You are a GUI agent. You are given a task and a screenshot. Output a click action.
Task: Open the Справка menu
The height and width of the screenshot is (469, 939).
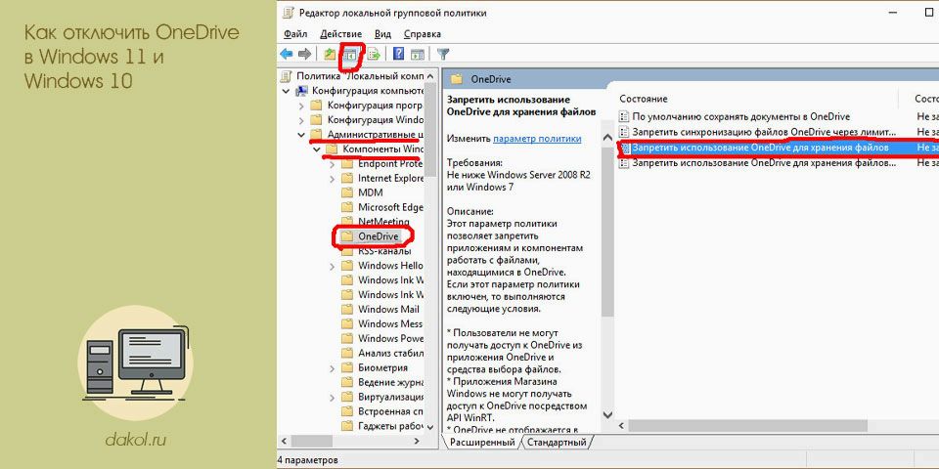[423, 34]
